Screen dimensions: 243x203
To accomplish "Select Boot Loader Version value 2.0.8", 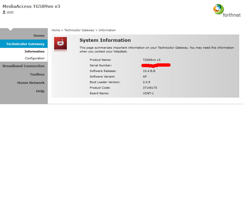I will click(x=146, y=82).
